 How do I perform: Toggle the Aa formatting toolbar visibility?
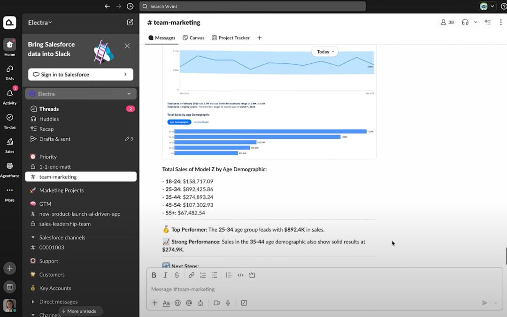click(166, 303)
